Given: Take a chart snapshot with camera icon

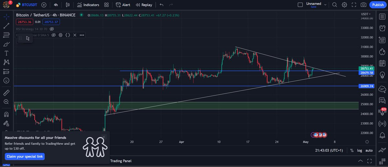Looking at the screenshot, I should [x=363, y=5].
